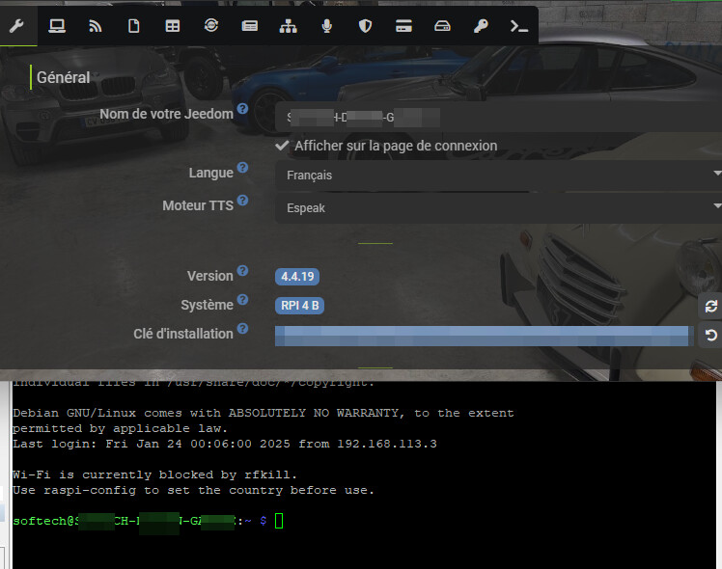722x569 pixels.
Task: Open the wrench General settings tab
Action: pos(16,26)
